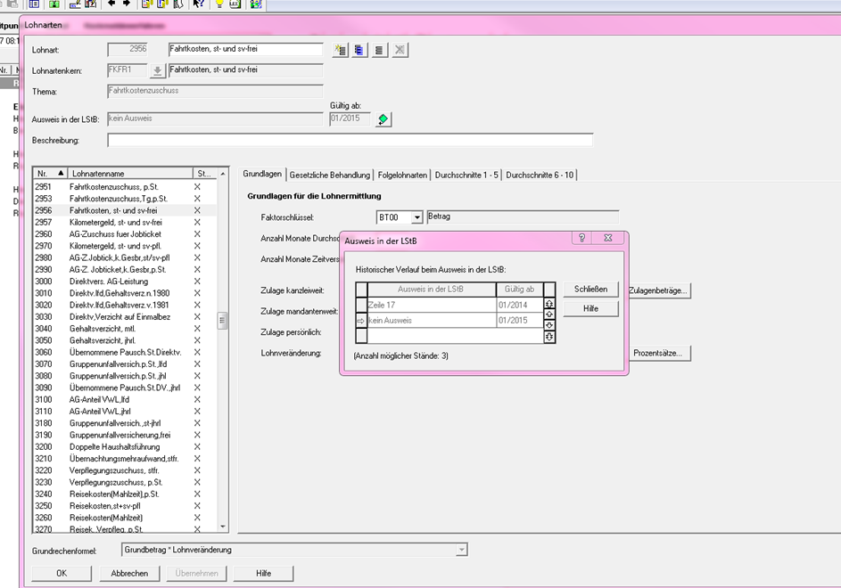Click the down-arrow button next to Lohnartenkern FKFR1
The width and height of the screenshot is (841, 588).
[x=157, y=71]
